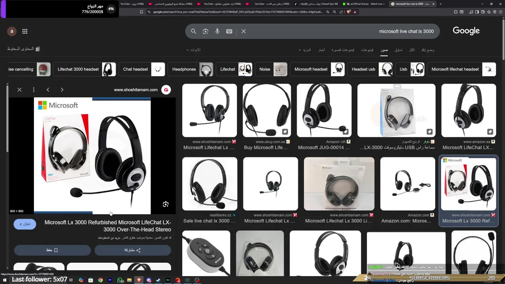Click the Lens icon on the previewed headset image
505x284 pixels.
coord(166,204)
